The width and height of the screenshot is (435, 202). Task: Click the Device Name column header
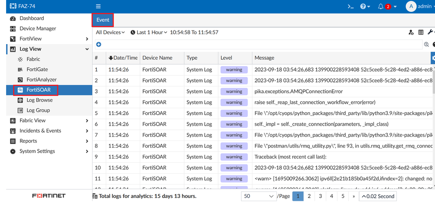tap(162, 58)
